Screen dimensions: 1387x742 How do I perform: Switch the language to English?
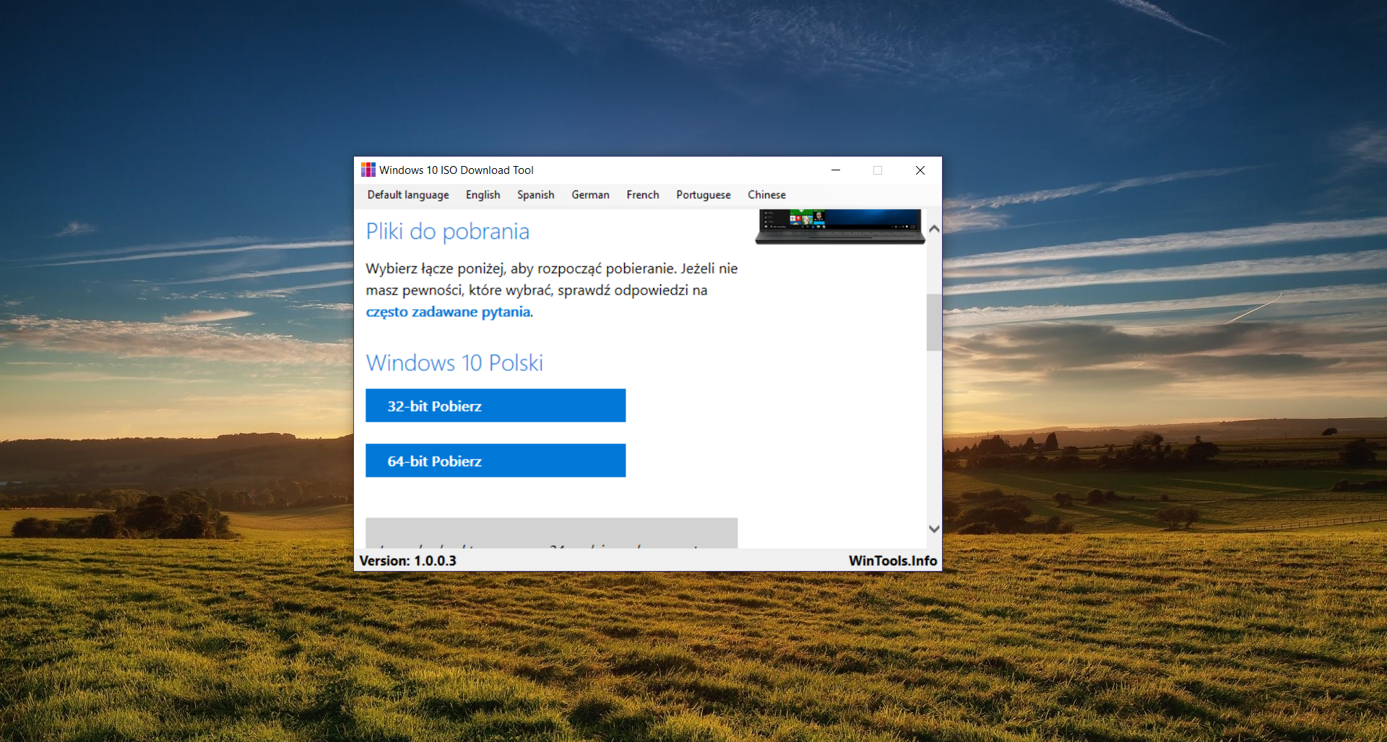click(483, 195)
